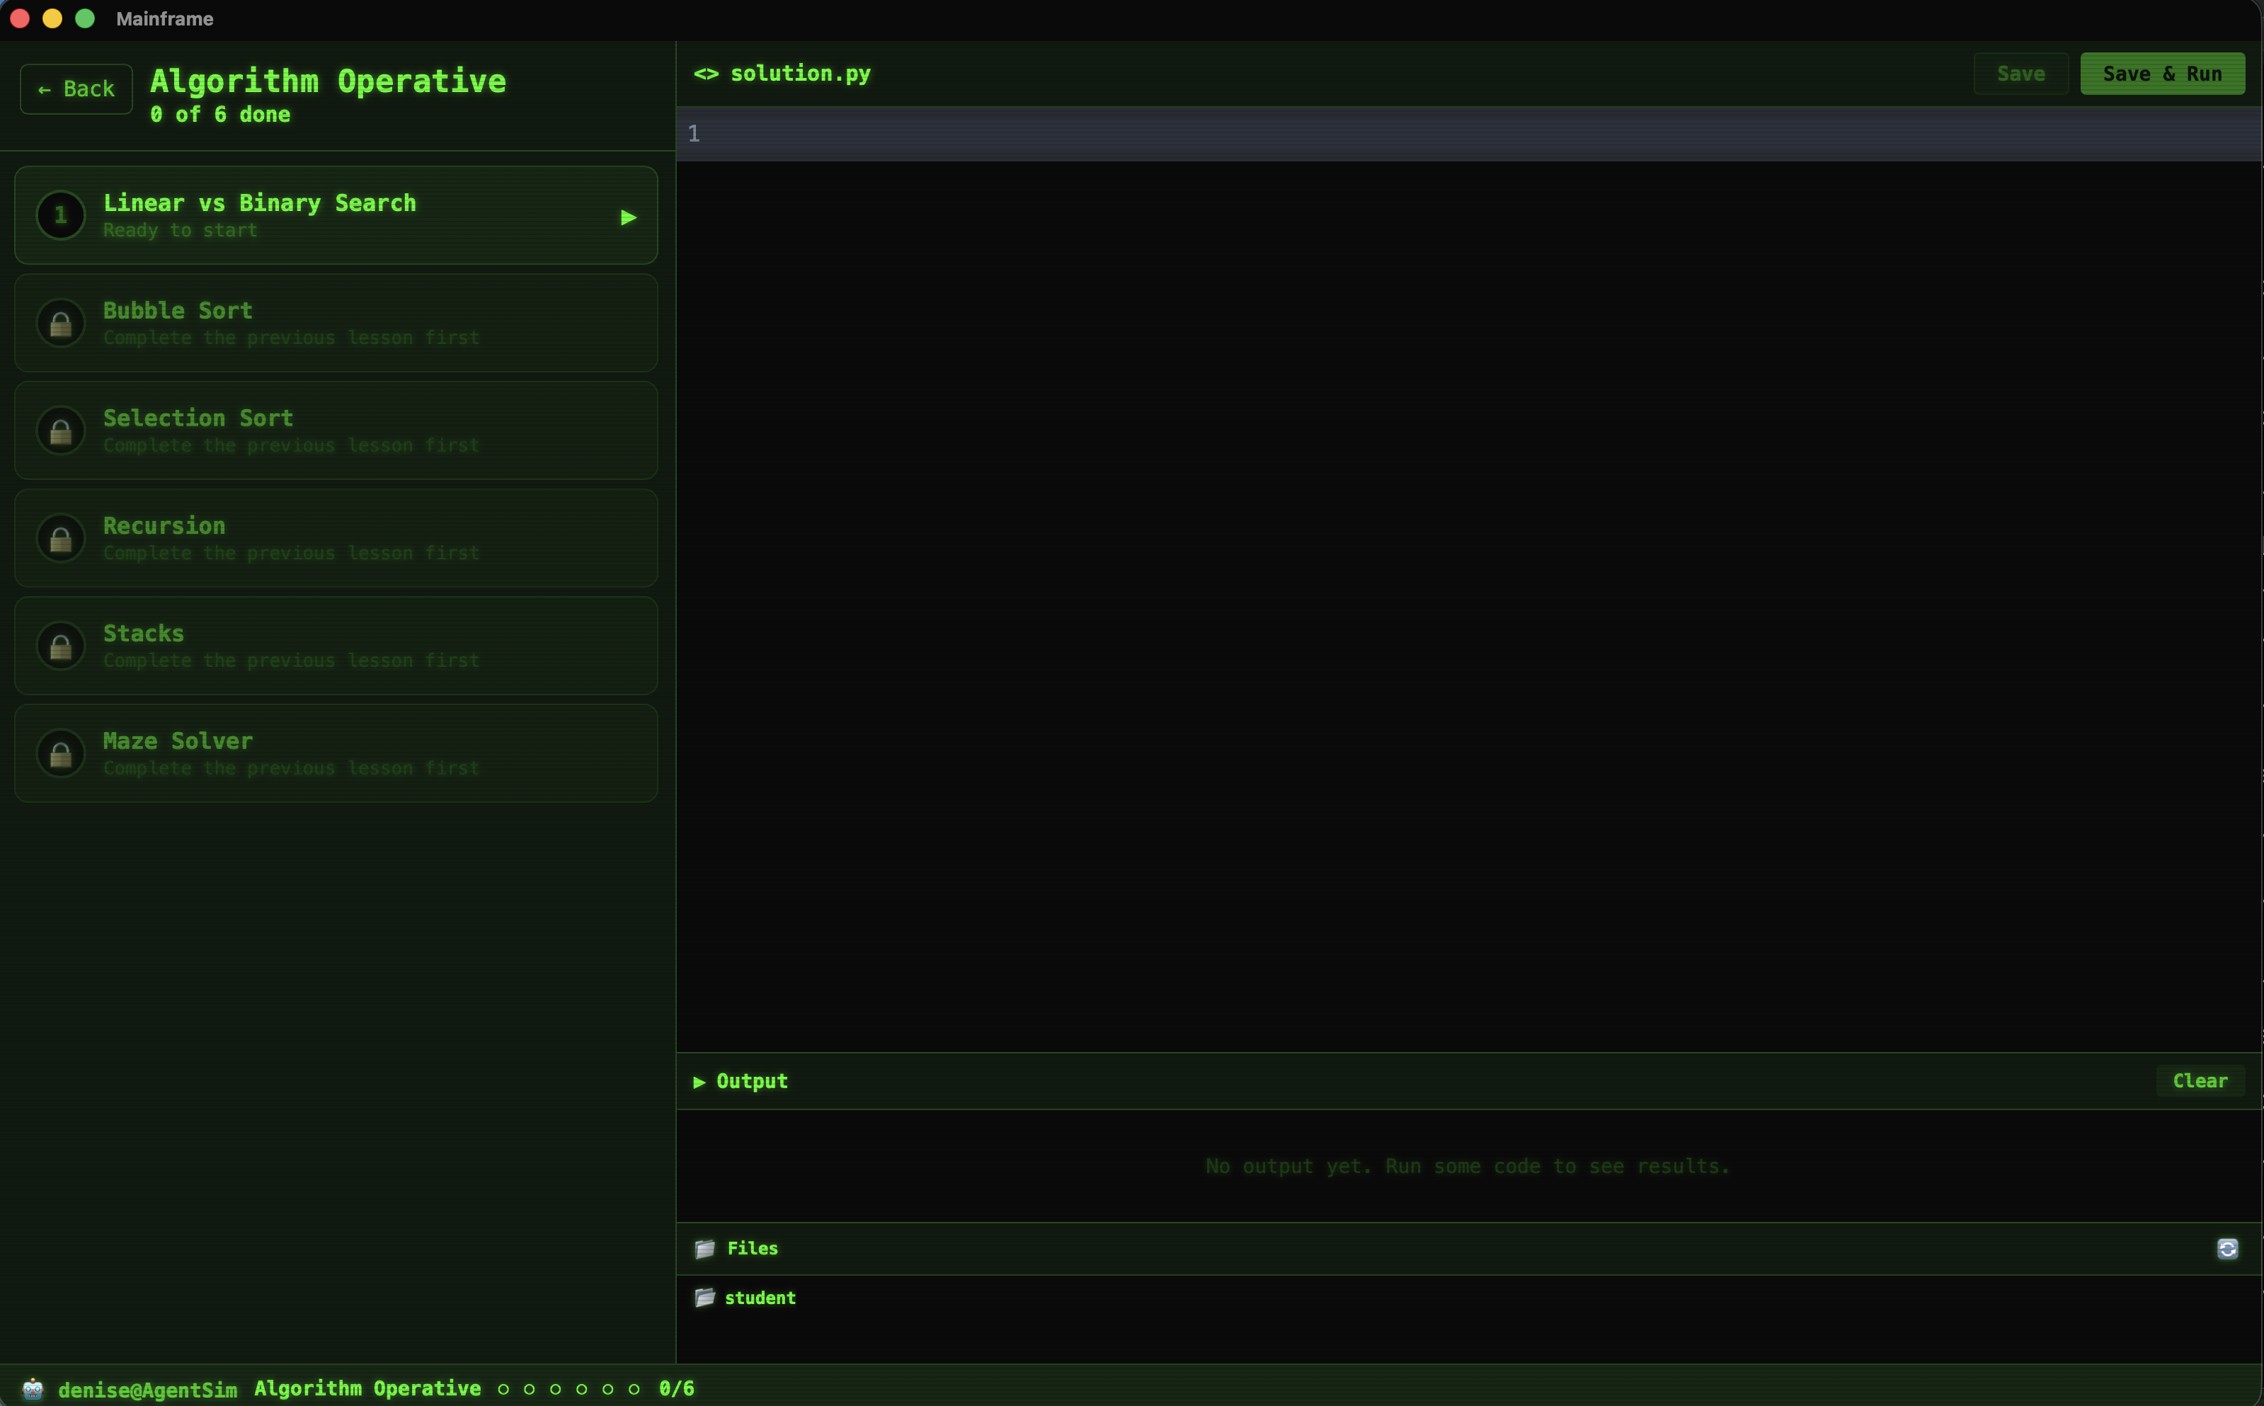Select the locked Maze Solver lesson
2264x1406 pixels.
[336, 754]
